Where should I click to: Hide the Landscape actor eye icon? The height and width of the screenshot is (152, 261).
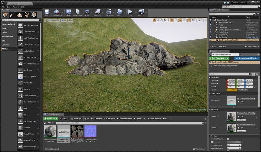[x=210, y=27]
